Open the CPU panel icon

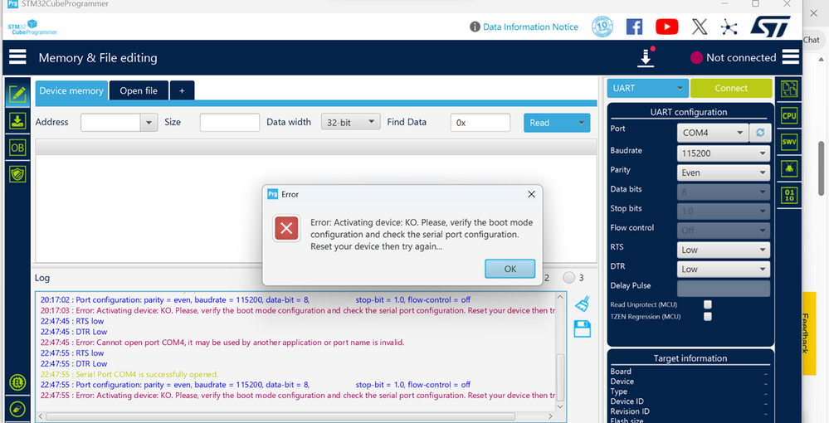coord(789,116)
